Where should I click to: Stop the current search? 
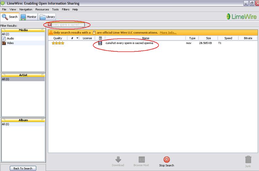pos(167,162)
